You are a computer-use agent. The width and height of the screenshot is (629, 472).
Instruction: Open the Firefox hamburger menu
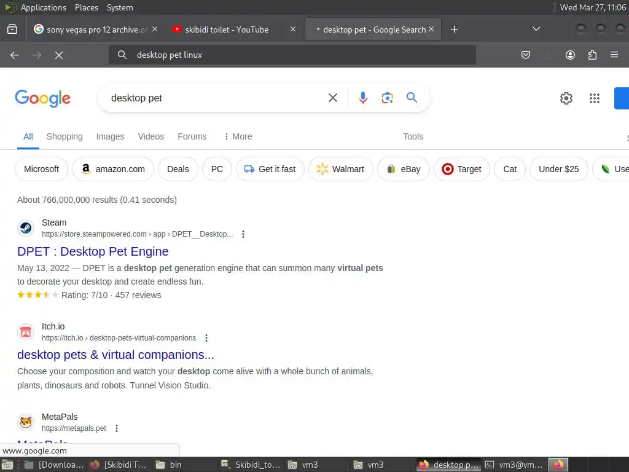[614, 55]
